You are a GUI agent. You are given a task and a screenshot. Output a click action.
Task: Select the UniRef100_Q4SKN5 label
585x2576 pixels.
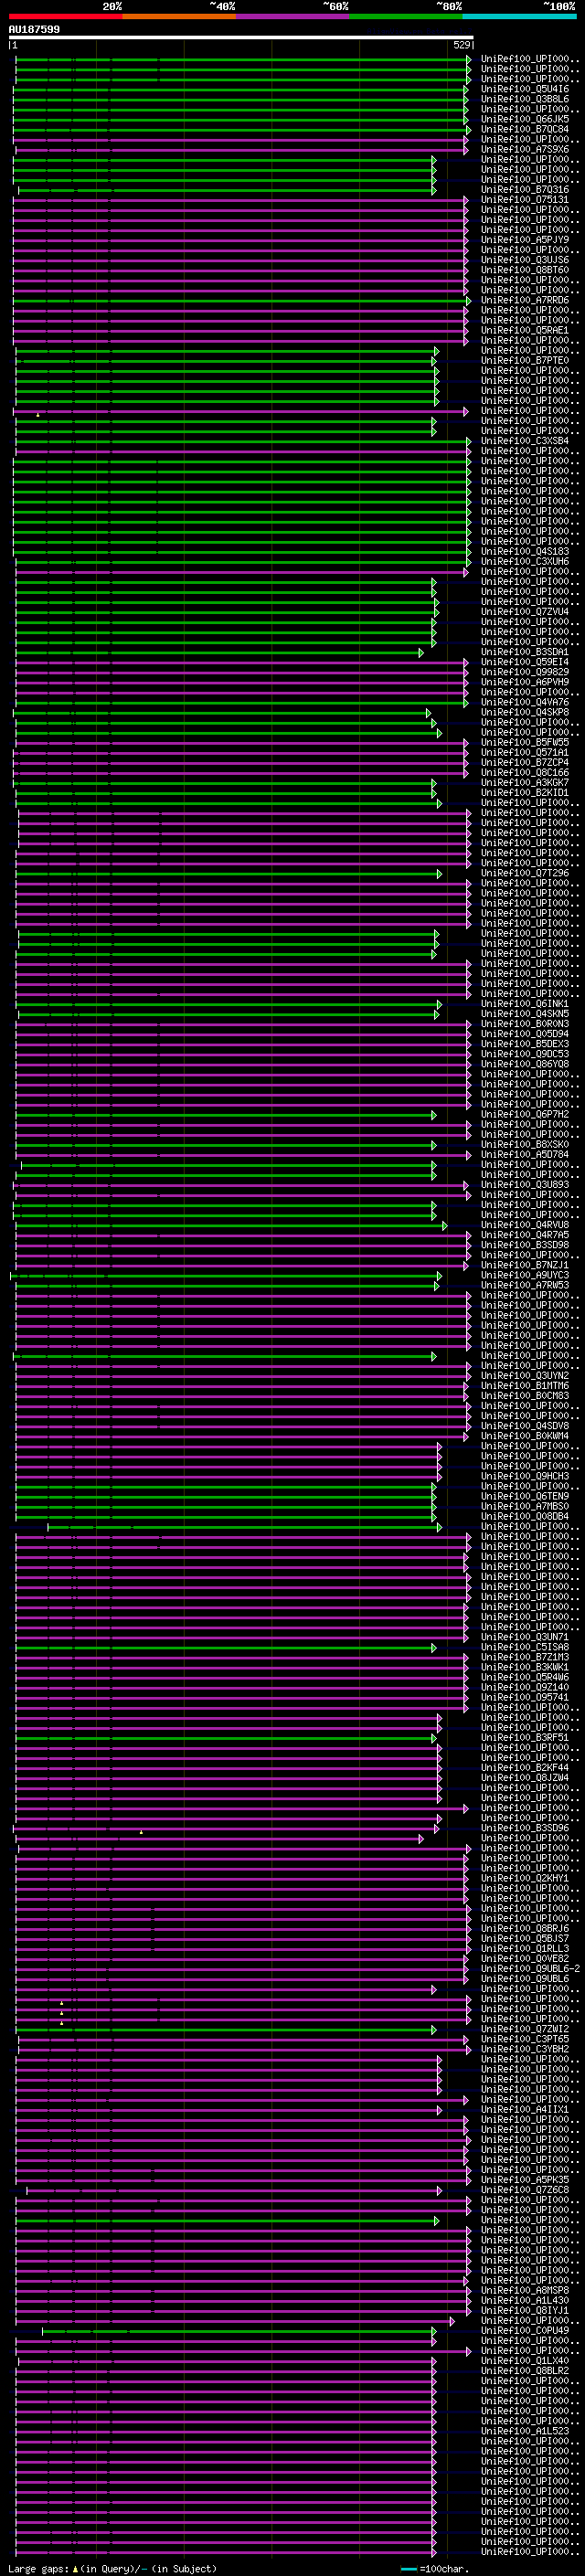tap(525, 1014)
